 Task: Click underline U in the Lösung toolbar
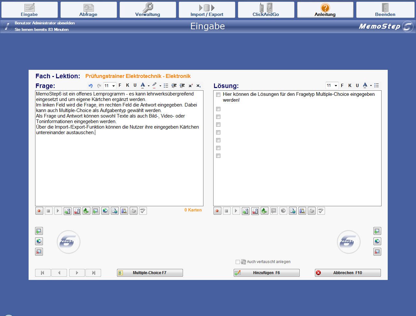[x=357, y=85]
